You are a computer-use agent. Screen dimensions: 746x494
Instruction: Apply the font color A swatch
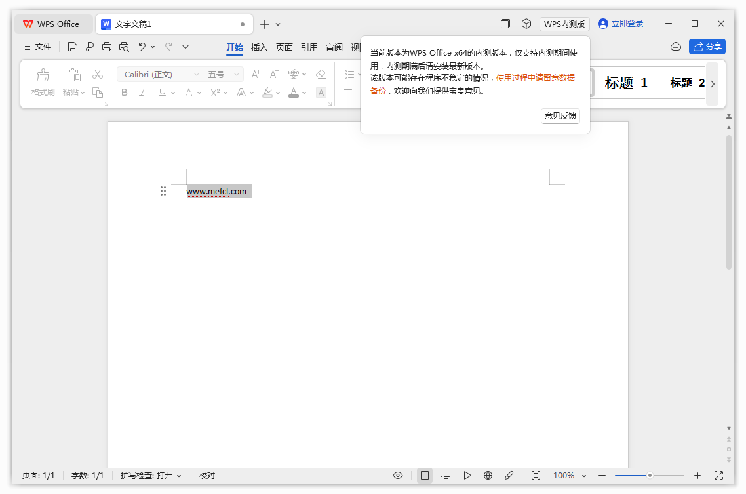[294, 93]
